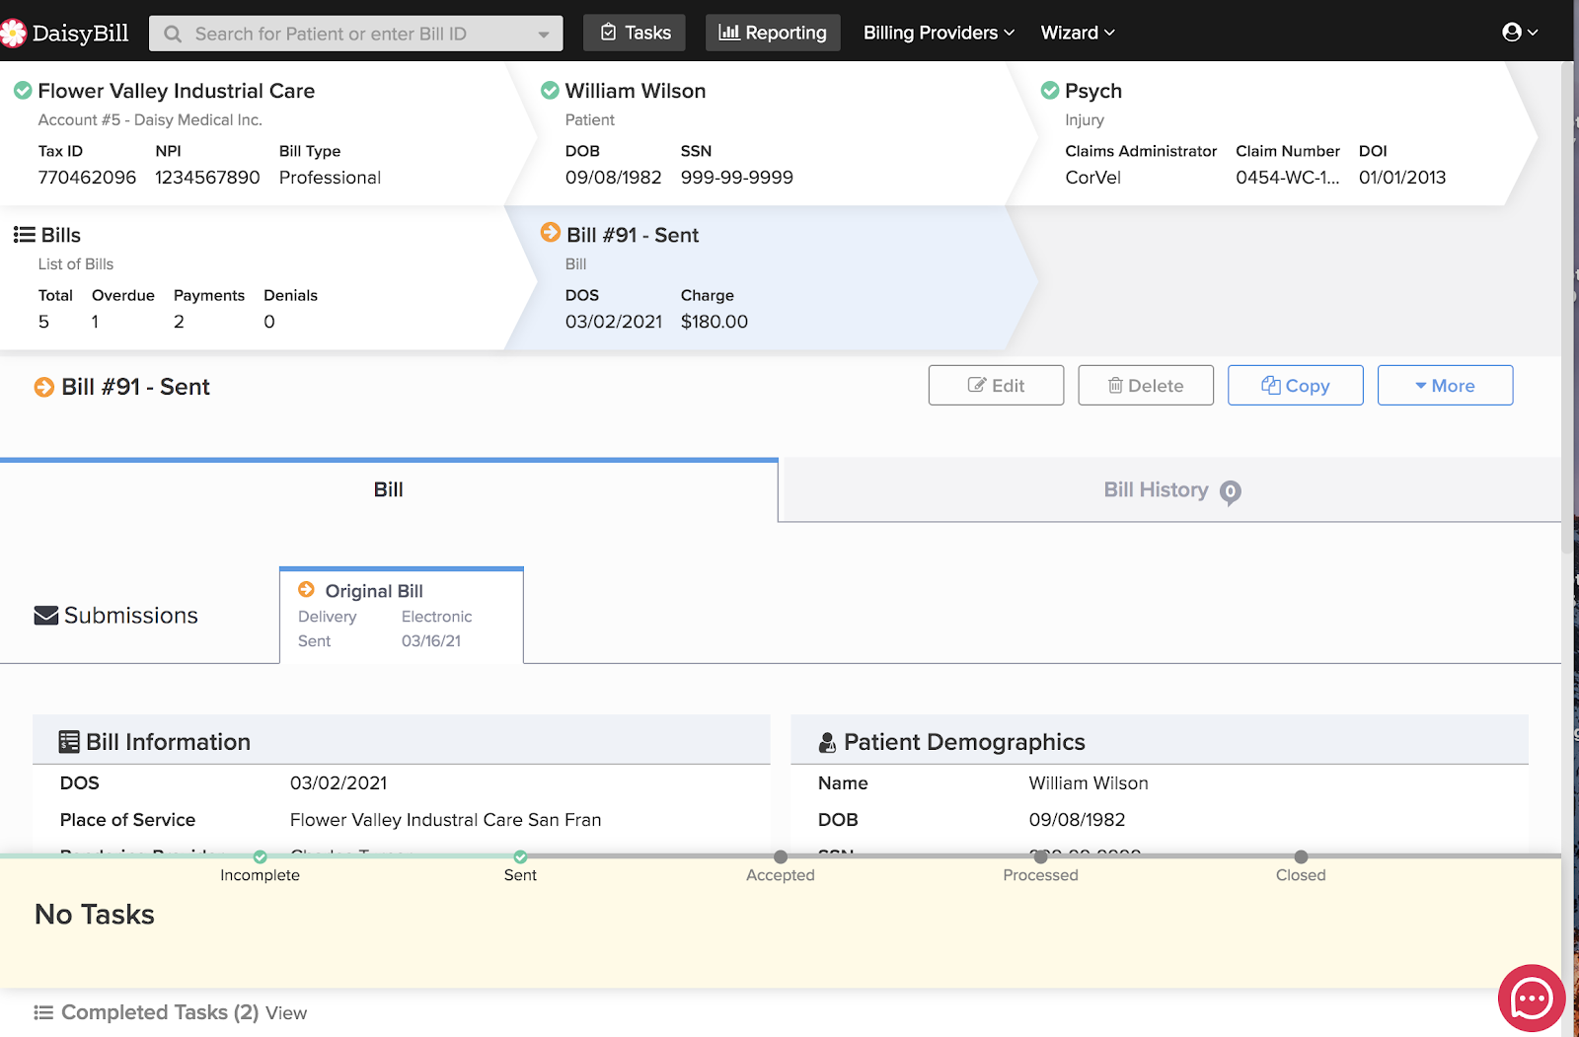Open the user account icon menu
This screenshot has width=1579, height=1037.
point(1520,33)
